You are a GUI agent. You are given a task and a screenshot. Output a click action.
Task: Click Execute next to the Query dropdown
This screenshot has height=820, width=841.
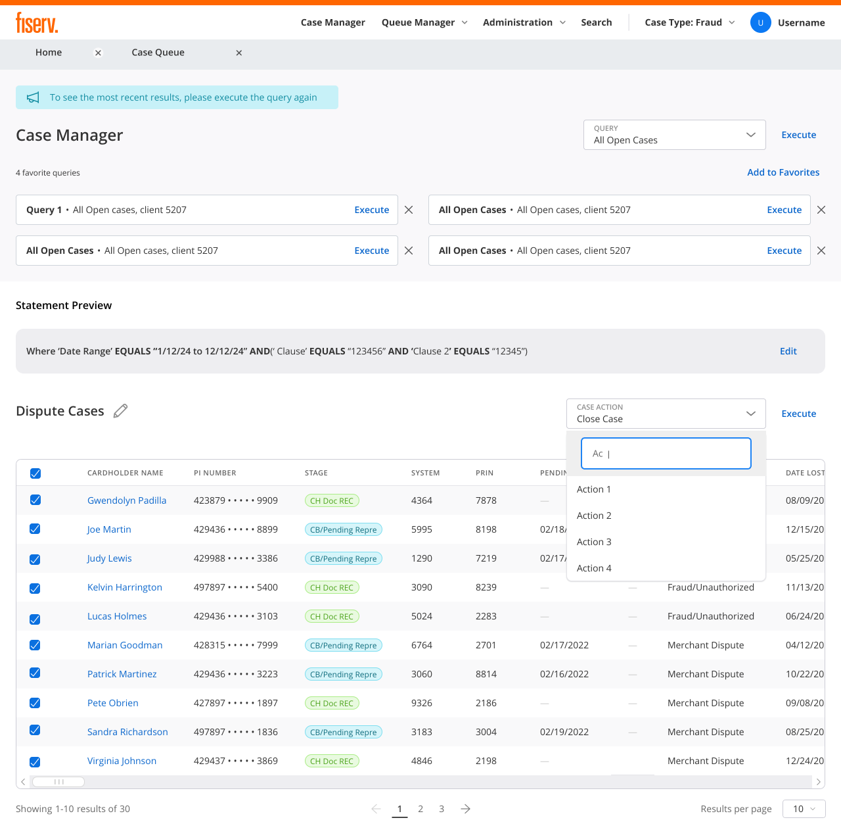click(798, 135)
